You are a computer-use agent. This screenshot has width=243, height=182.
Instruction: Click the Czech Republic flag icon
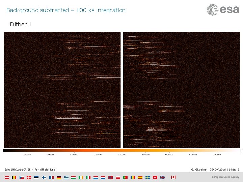22,177
